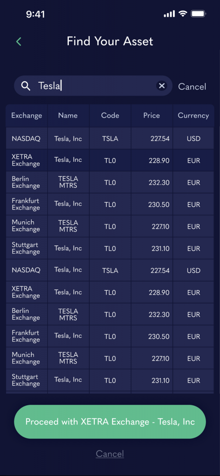Tap the underlined Cancel link at bottom

coord(110,454)
